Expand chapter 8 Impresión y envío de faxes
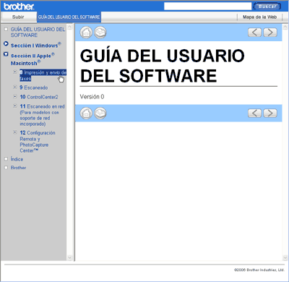 (x=15, y=72)
